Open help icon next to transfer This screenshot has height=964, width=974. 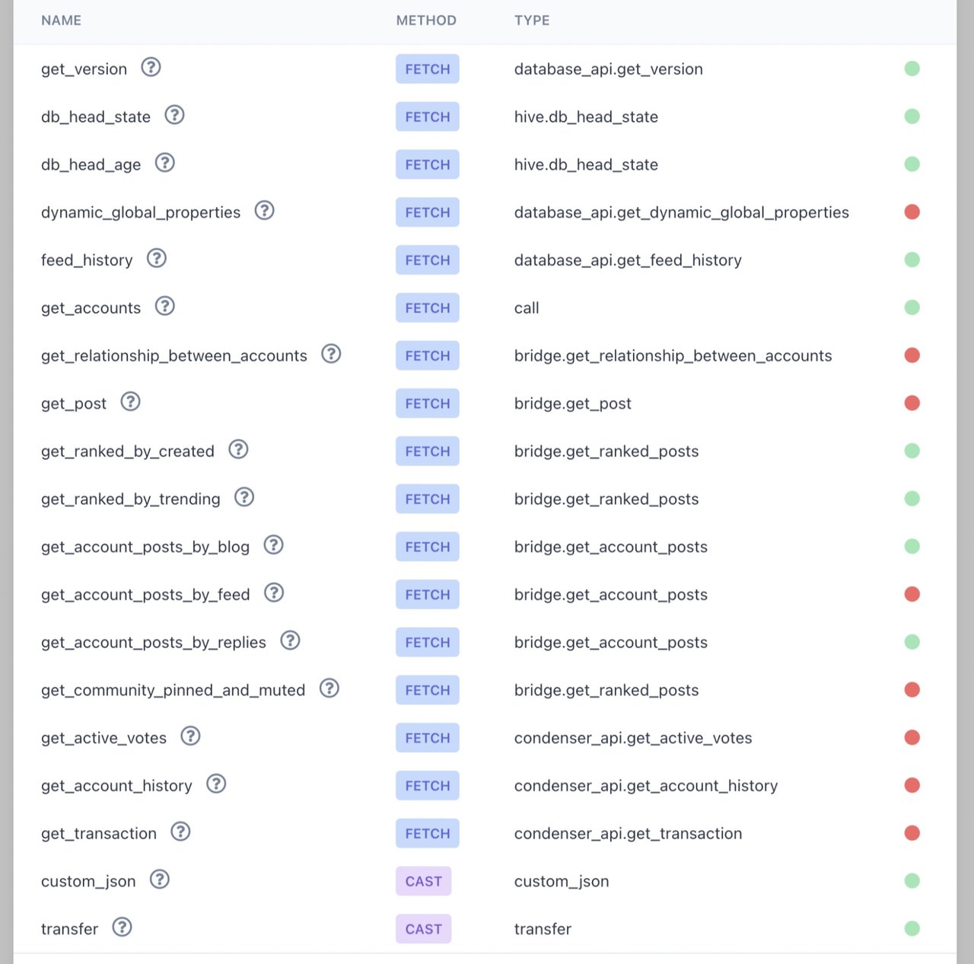coord(122,927)
